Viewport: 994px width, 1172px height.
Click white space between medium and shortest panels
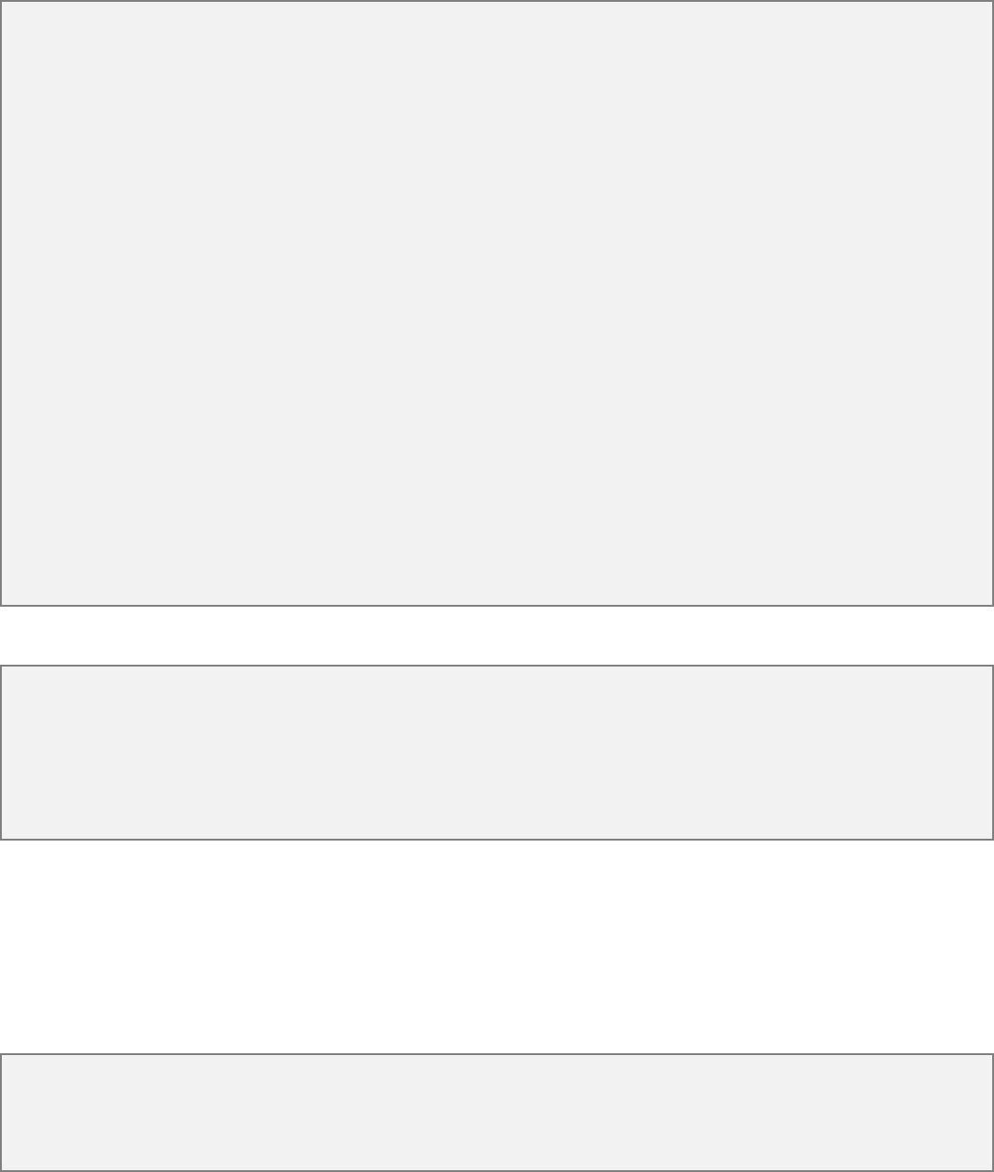pos(497,946)
